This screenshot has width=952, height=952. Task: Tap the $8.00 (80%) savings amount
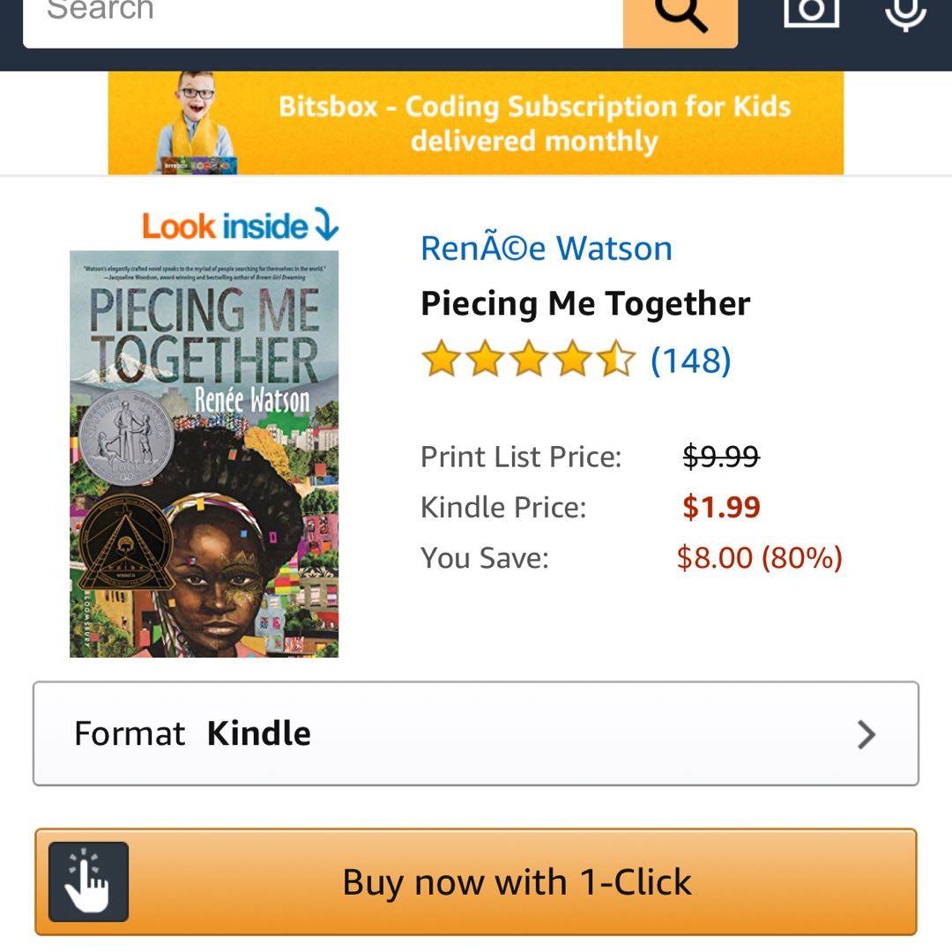click(759, 558)
